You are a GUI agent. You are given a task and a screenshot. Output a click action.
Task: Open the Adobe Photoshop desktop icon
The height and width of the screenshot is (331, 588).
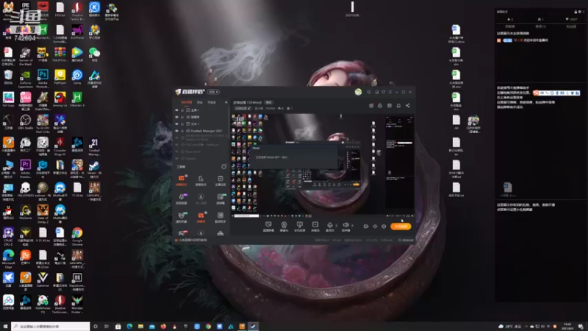tap(43, 78)
